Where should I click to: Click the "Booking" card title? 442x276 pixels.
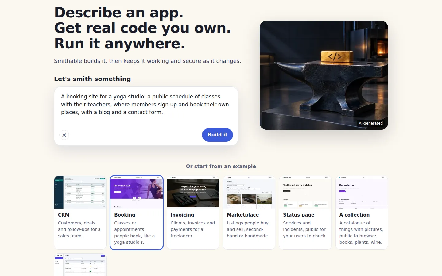[x=125, y=215]
